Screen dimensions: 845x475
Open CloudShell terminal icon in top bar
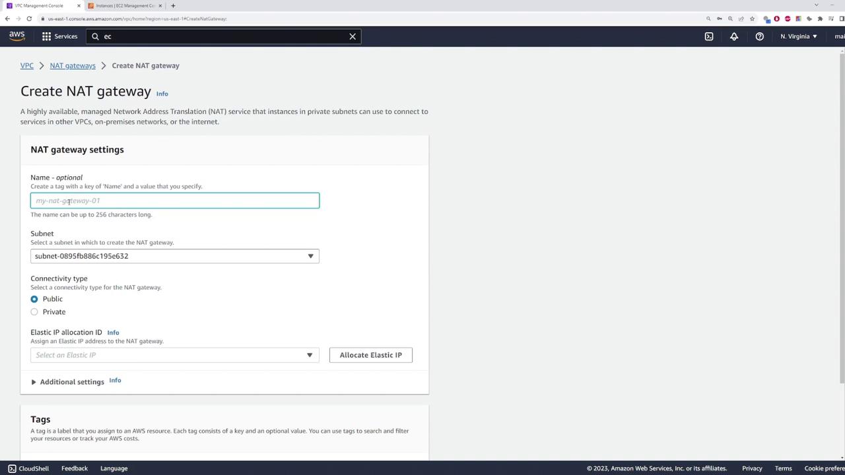[709, 36]
